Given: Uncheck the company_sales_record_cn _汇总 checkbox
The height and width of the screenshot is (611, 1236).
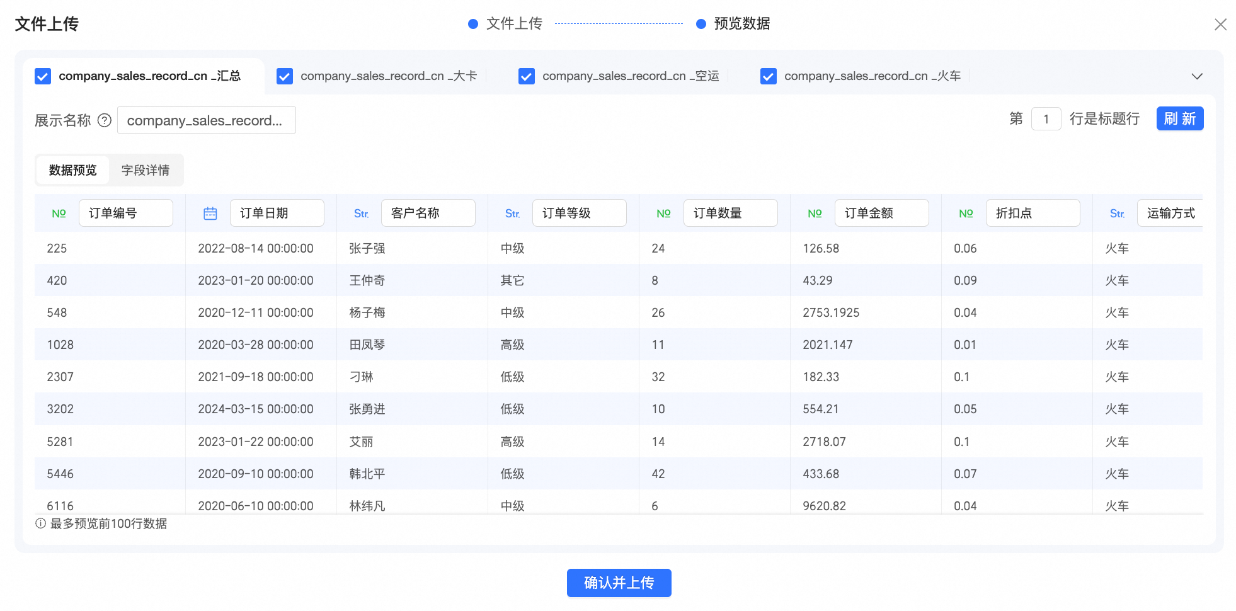Looking at the screenshot, I should click(43, 76).
